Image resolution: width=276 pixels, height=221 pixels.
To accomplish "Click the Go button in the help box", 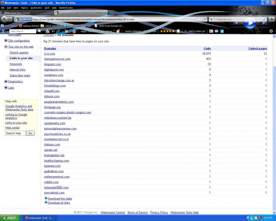I will [x=30, y=133].
